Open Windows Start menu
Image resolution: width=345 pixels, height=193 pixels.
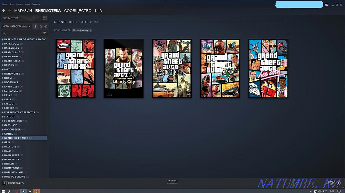3,191
